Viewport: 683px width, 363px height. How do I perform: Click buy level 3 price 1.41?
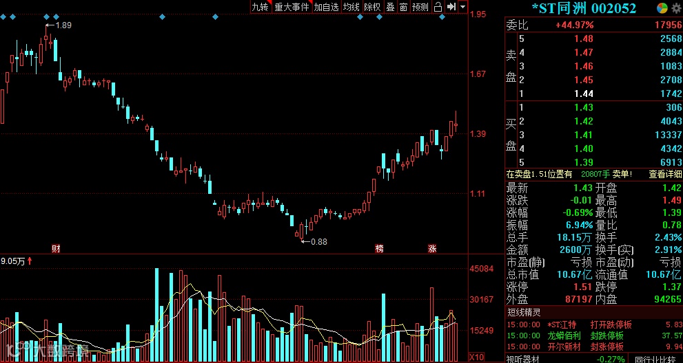[x=583, y=135]
